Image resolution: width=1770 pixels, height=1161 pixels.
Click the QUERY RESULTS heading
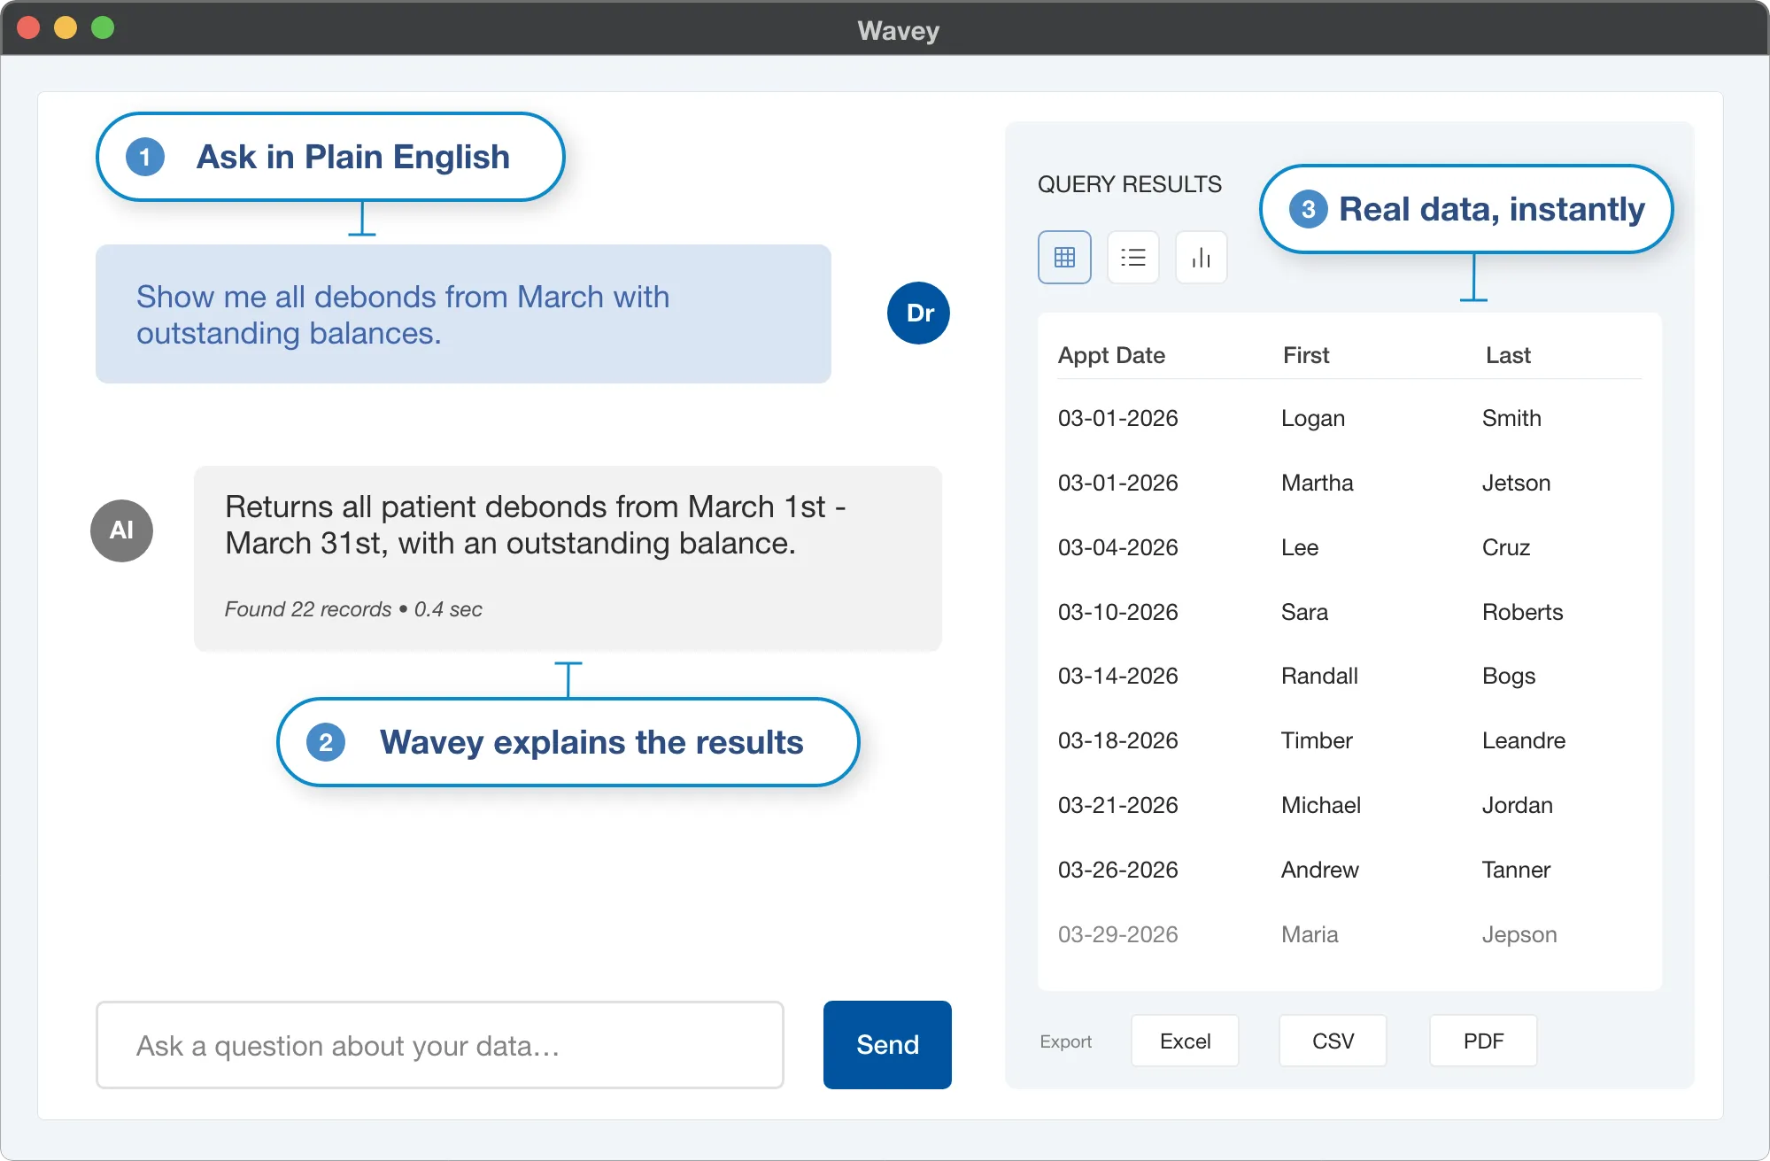point(1129,184)
